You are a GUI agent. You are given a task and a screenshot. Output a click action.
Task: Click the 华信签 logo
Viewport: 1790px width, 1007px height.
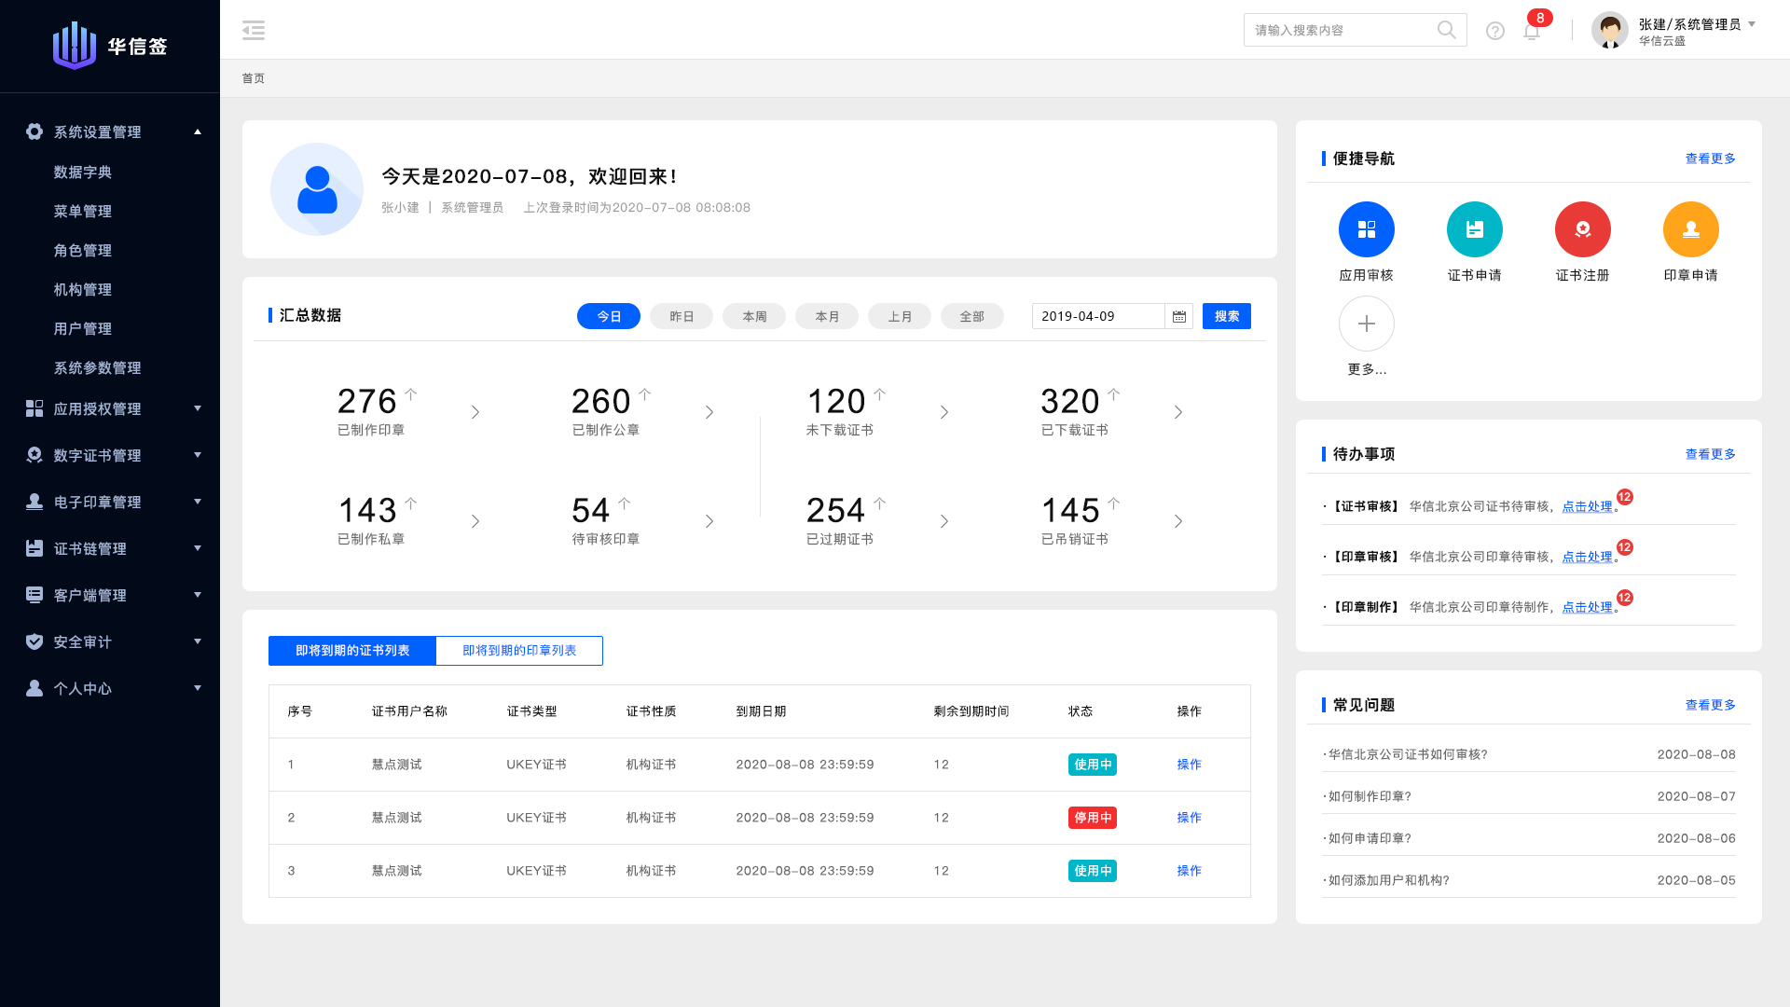[x=110, y=46]
